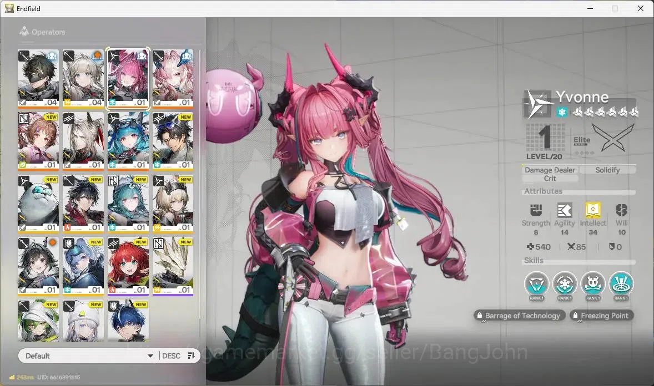Click the UID: 6616891815 text

coord(59,377)
